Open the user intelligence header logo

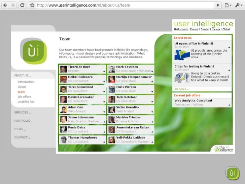pos(203,24)
